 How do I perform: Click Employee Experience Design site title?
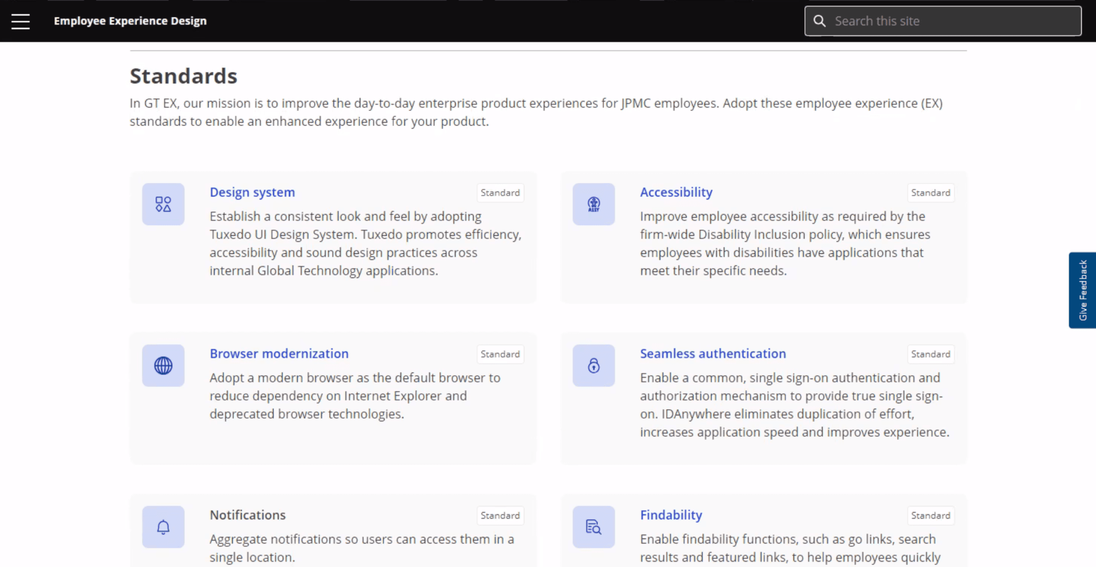pos(130,21)
